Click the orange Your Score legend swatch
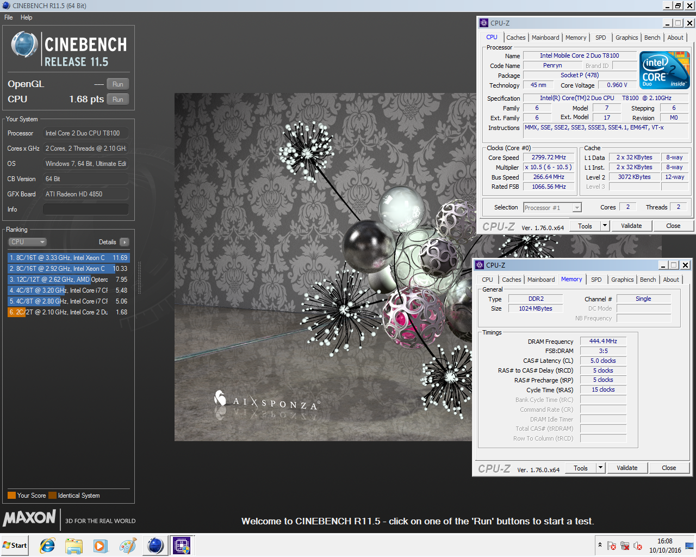 coord(11,496)
